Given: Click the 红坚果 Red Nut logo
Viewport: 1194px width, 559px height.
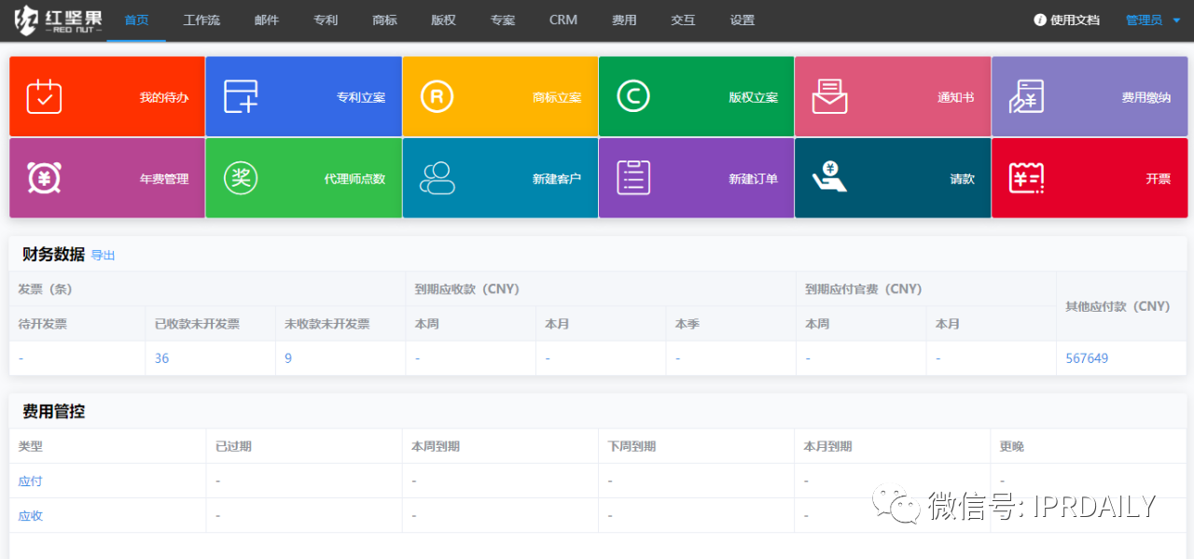Looking at the screenshot, I should 58,20.
